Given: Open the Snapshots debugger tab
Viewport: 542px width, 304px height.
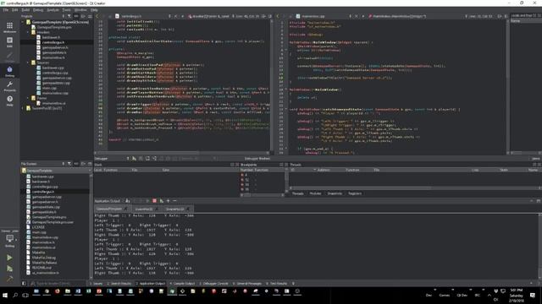Looking at the screenshot, I should pyautogui.click(x=335, y=193).
